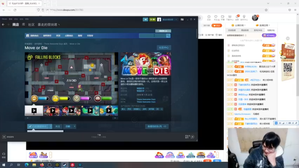Click the 下载 downloads status at bottom
The height and width of the screenshot is (168, 299).
pos(99,136)
